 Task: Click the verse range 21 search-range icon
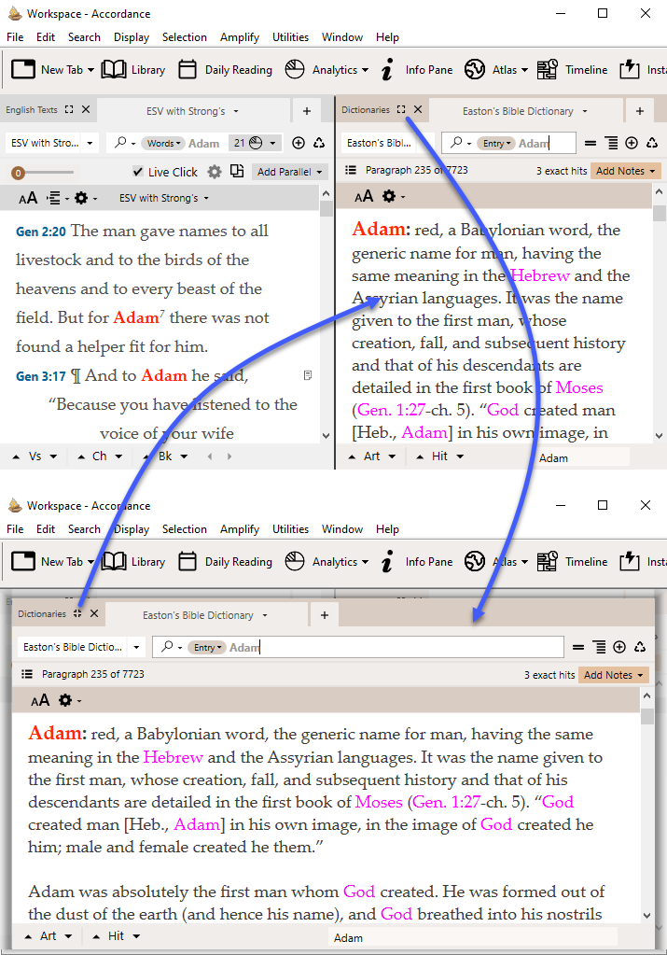(x=254, y=143)
